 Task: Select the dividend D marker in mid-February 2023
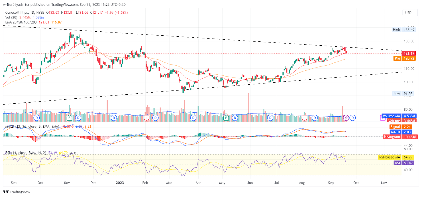coord(155,118)
